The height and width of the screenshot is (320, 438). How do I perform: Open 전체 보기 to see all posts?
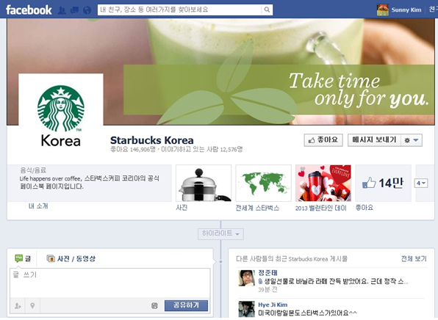click(414, 259)
